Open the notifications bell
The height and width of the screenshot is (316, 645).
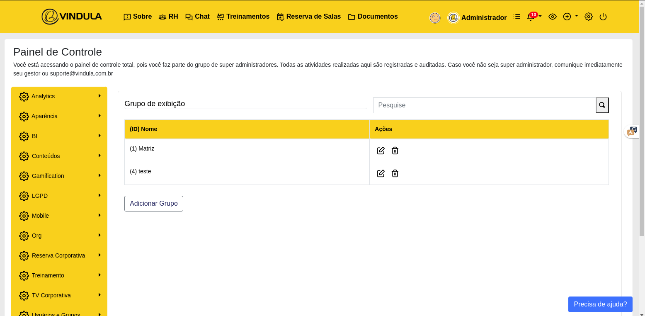531,17
